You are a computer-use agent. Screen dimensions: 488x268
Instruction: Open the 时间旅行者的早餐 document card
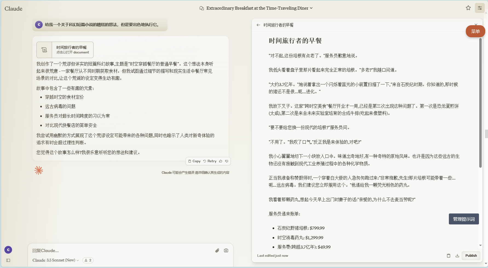point(73,50)
